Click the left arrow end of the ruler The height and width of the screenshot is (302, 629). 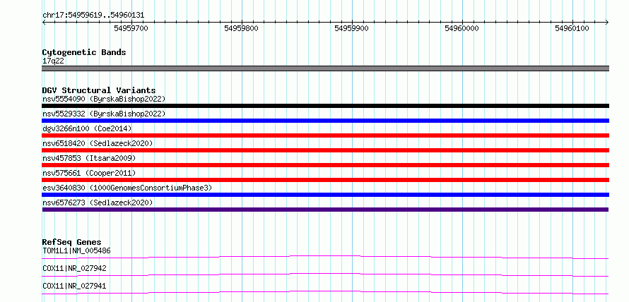click(x=44, y=22)
